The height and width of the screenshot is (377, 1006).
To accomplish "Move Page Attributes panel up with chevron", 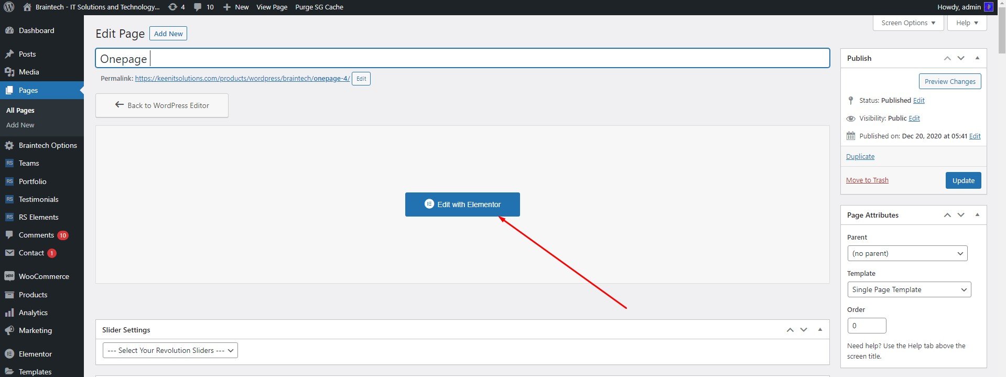I will click(x=947, y=215).
